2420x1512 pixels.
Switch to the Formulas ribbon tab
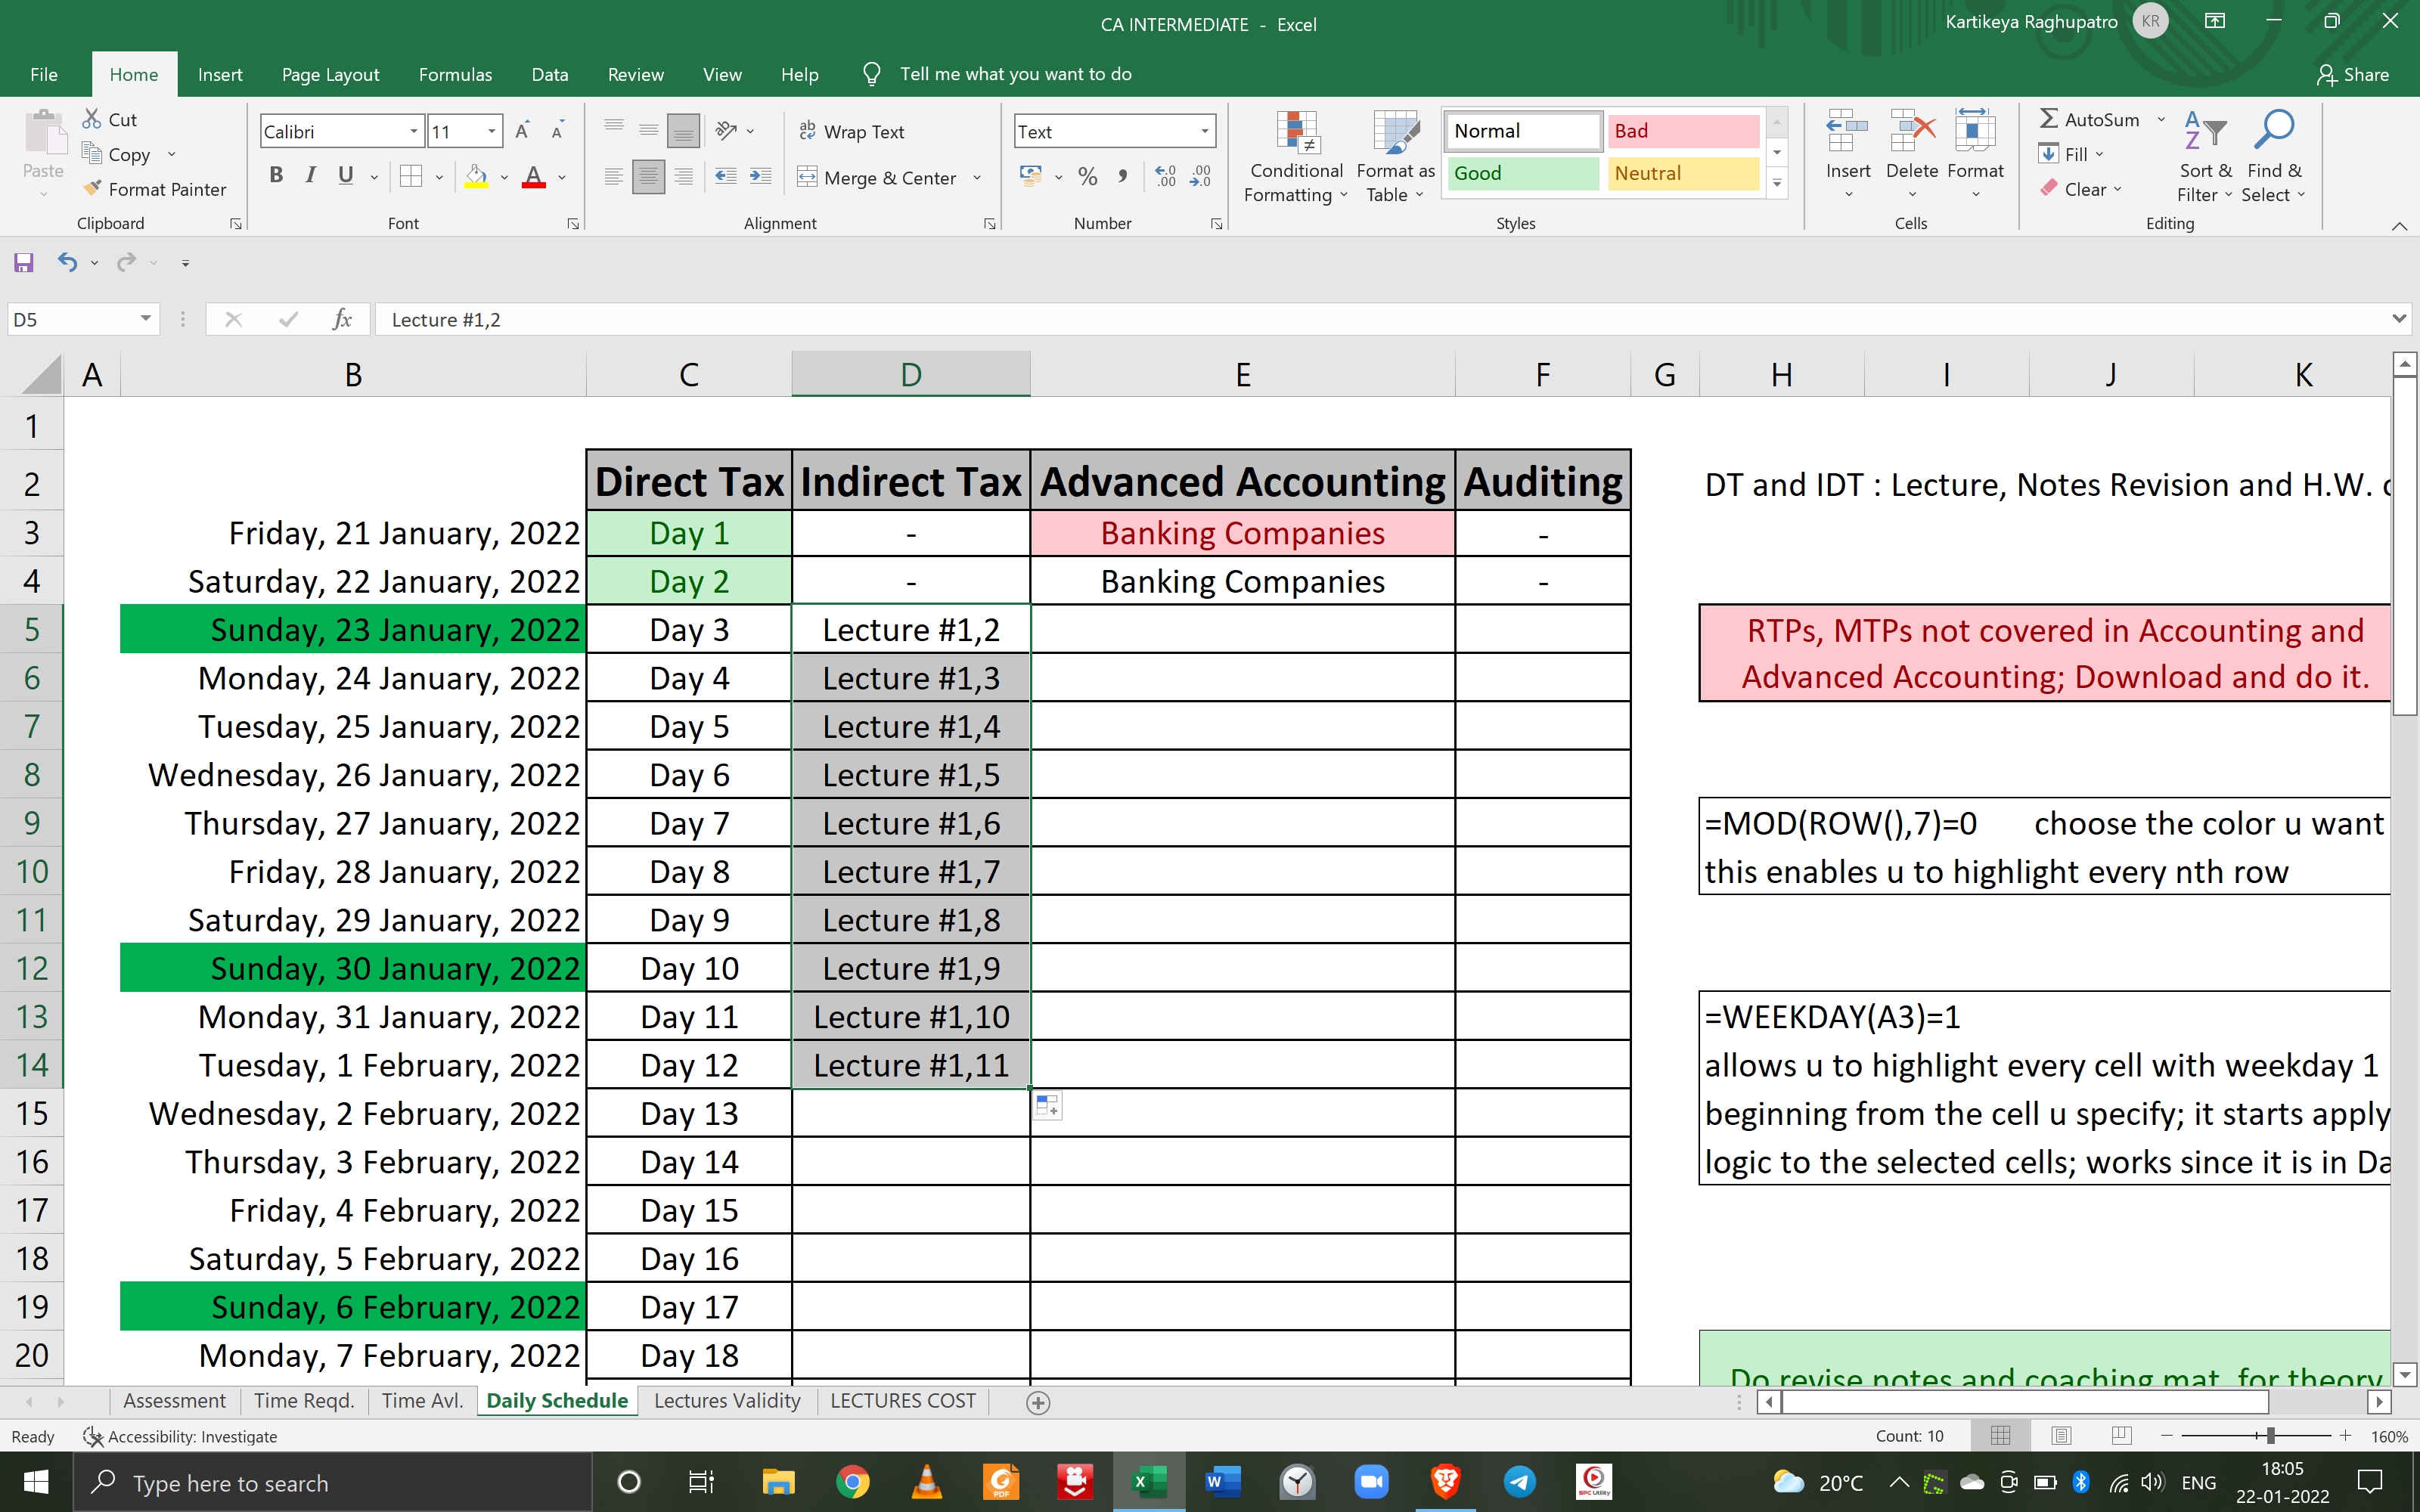455,74
